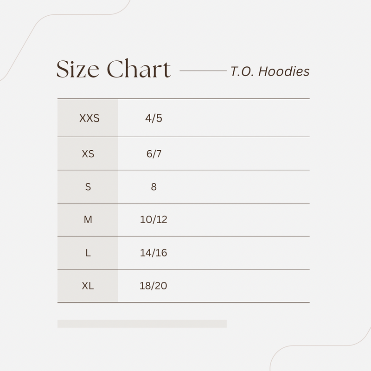The height and width of the screenshot is (371, 371).
Task: Choose the S size cell
Action: tap(88, 187)
